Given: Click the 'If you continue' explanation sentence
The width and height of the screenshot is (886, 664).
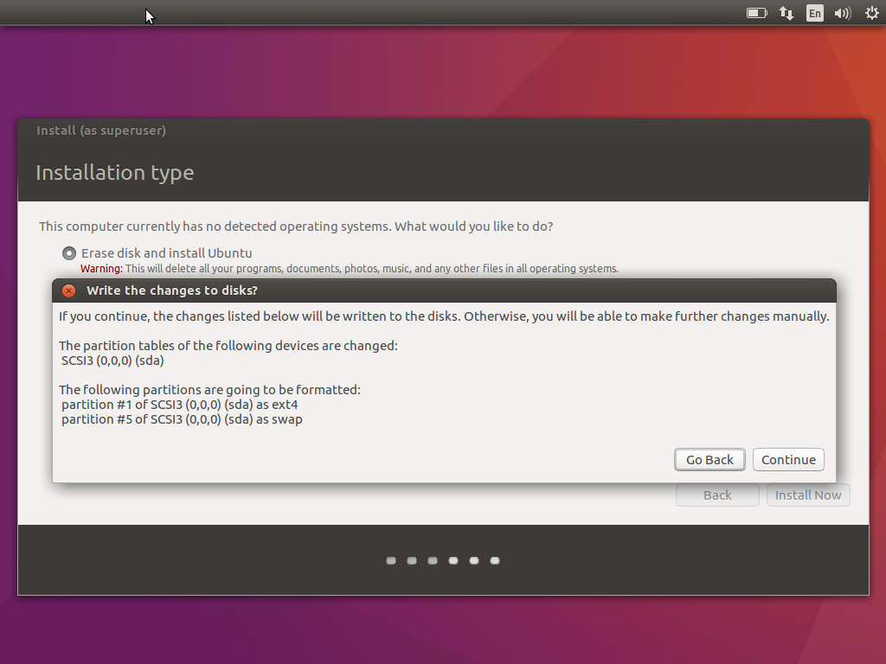Looking at the screenshot, I should pos(444,316).
